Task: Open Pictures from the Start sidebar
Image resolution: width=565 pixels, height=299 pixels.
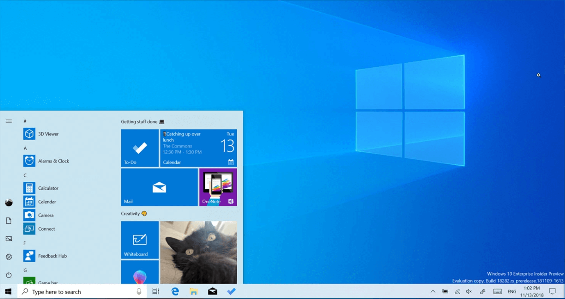Action: pos(9,239)
